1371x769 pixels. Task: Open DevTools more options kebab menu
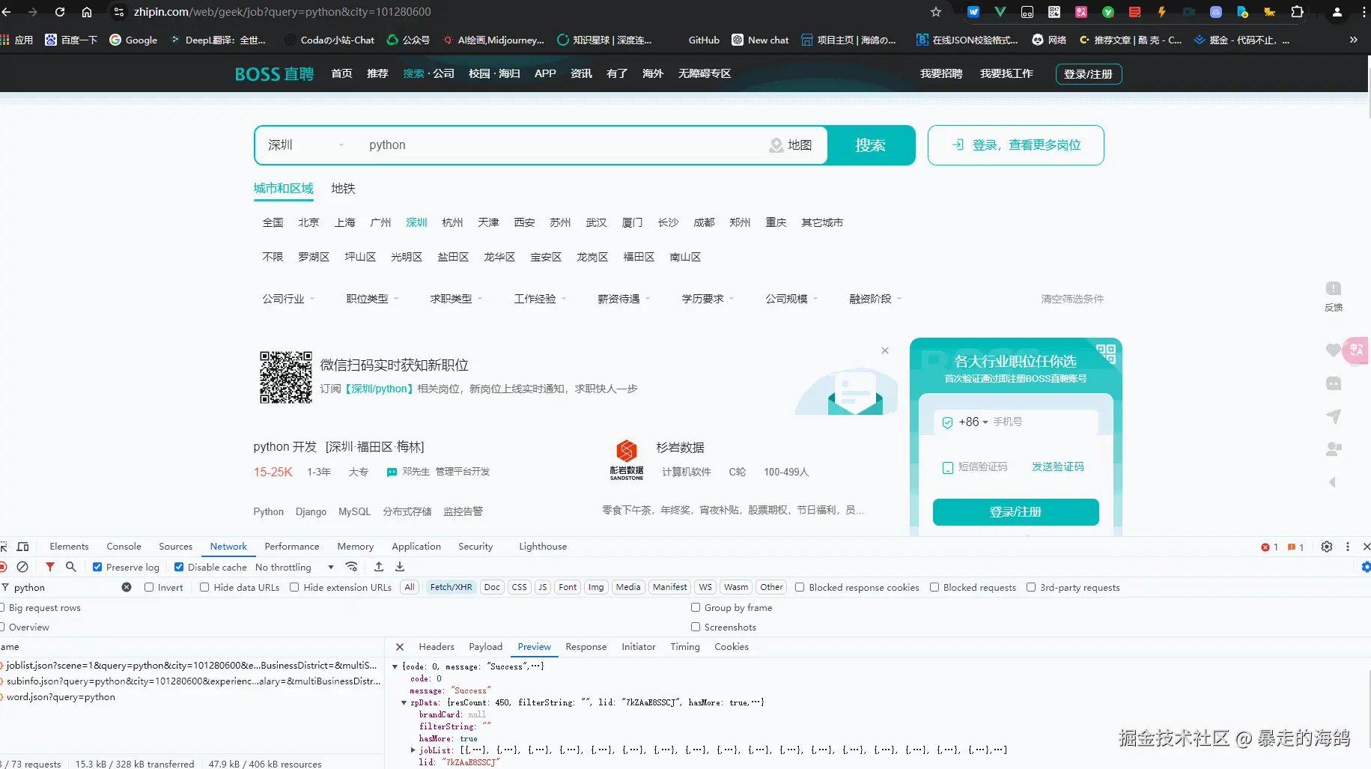1348,547
